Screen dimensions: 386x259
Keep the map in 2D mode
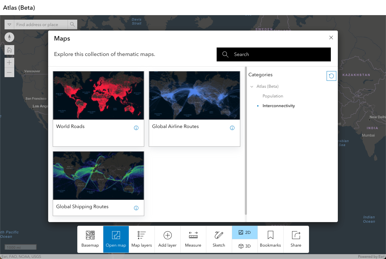click(245, 232)
